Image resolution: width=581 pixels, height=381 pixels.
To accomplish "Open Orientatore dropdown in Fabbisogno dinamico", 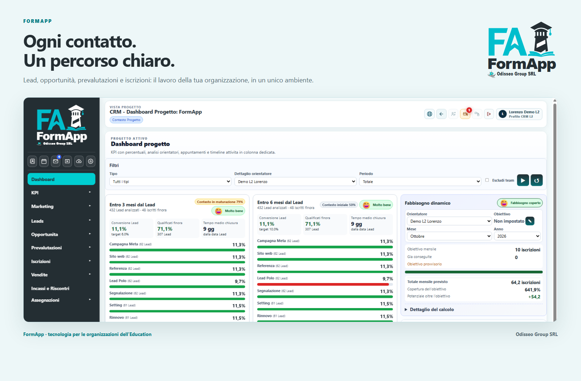I will coord(449,221).
